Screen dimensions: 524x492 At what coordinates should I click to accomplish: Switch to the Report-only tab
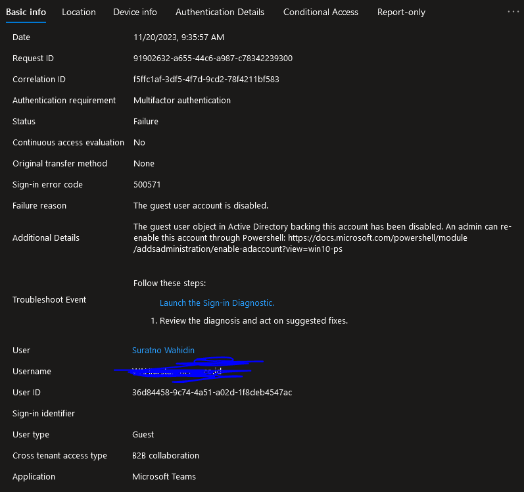(401, 12)
